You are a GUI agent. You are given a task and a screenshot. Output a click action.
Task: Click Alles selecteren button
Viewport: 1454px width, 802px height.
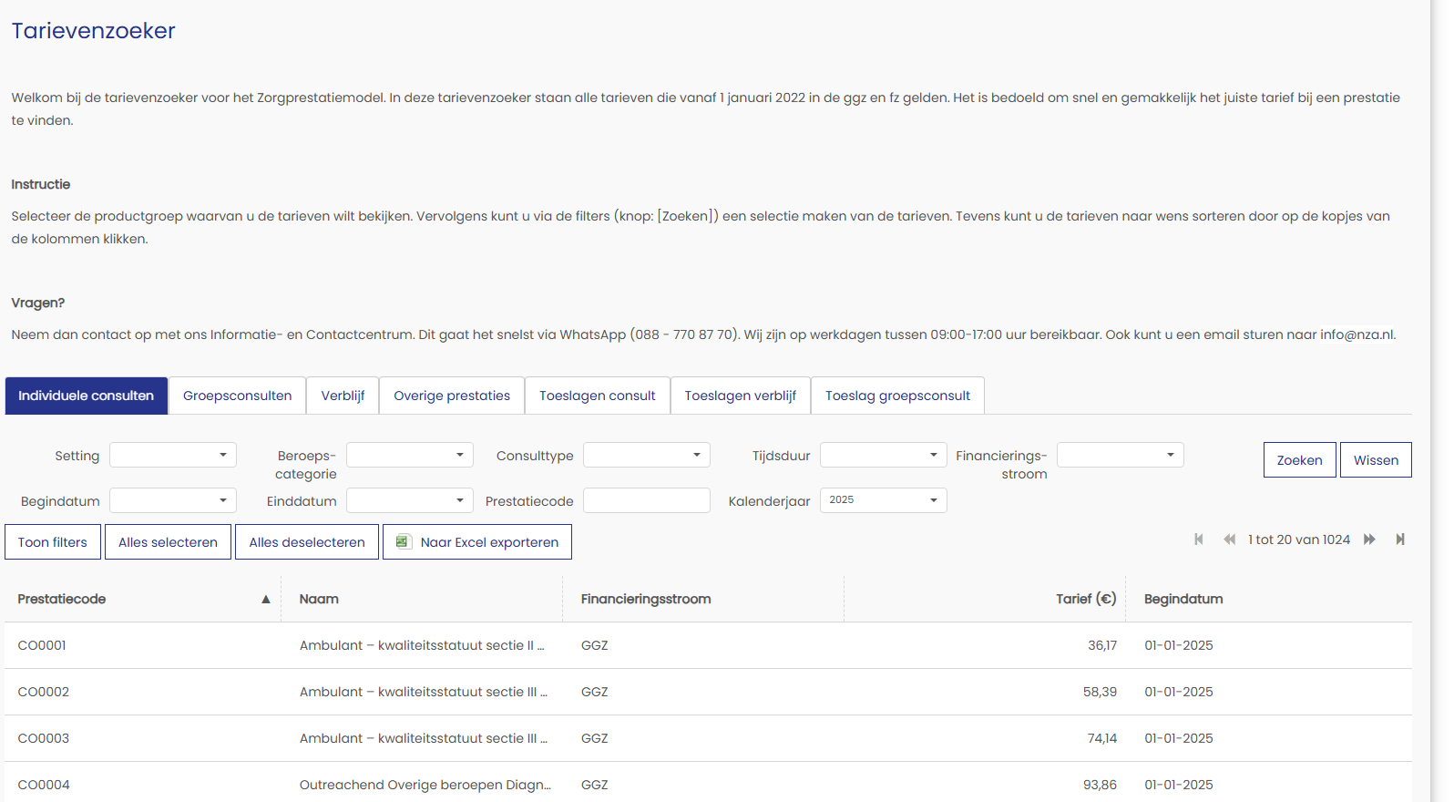[168, 542]
